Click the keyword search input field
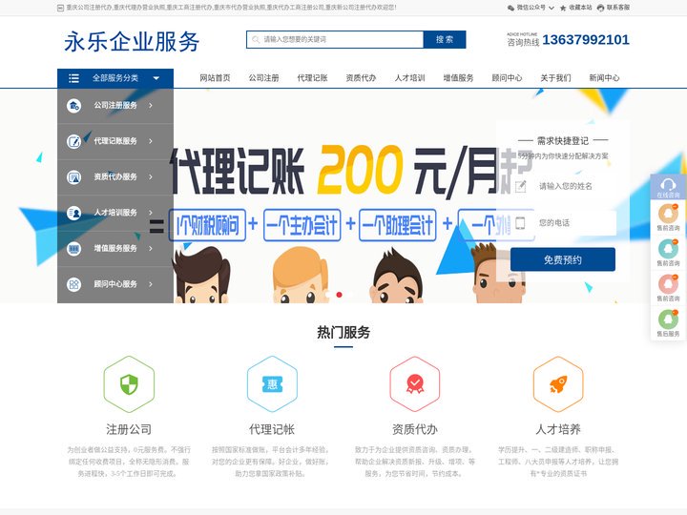Screen dimensions: 687x515 click(x=335, y=39)
